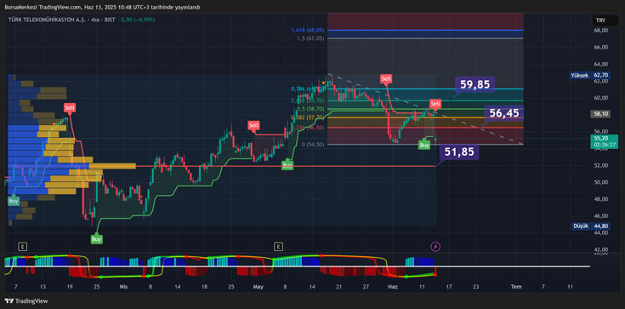Click the 27 date axis label
This screenshot has width=625, height=309.
click(366, 287)
